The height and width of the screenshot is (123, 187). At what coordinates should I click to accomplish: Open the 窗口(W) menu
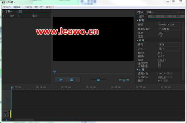(x=39, y=7)
